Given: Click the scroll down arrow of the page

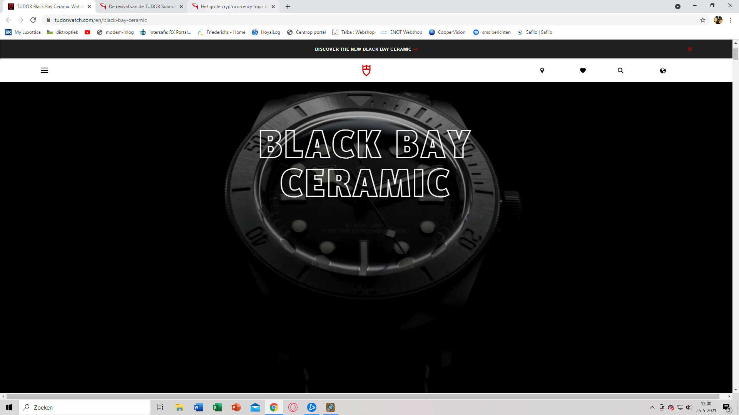Looking at the screenshot, I should (736, 390).
